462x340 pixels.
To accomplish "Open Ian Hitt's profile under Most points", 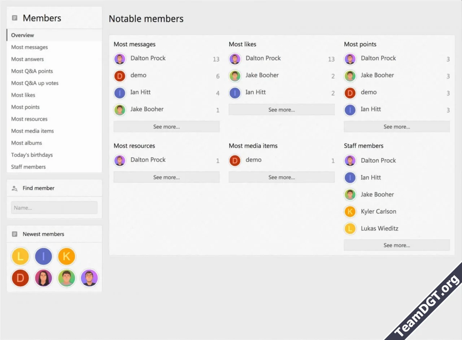I will [371, 109].
